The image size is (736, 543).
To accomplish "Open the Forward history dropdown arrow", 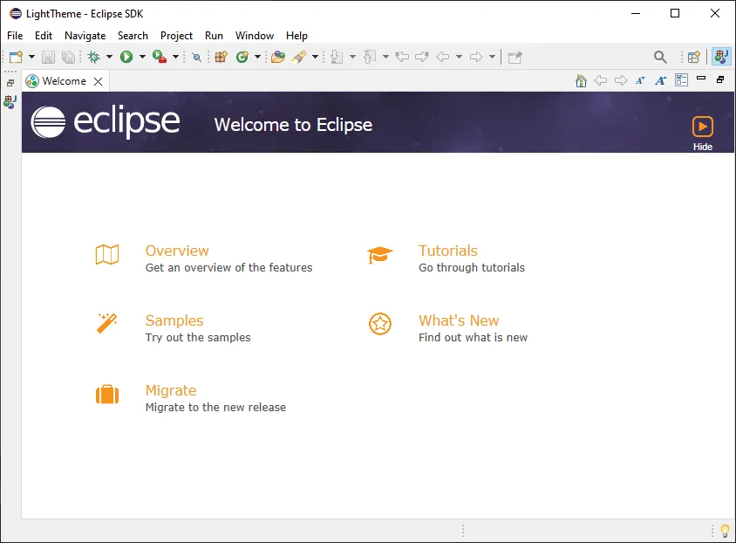I will (492, 57).
